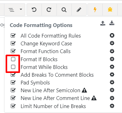Click the format code lines button
The image size is (122, 113).
11,10
